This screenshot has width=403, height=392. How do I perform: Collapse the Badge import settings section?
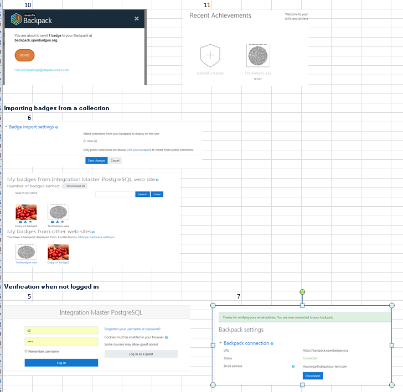6,127
